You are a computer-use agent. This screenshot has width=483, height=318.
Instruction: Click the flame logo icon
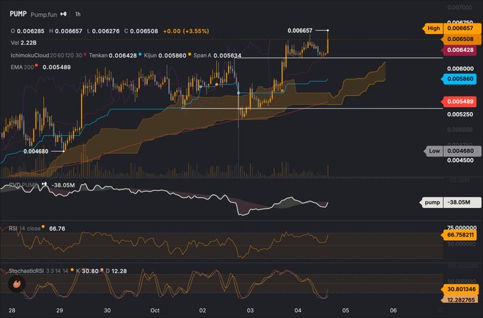(x=16, y=283)
